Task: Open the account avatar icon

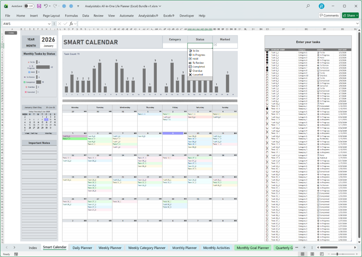Action: pyautogui.click(x=321, y=6)
